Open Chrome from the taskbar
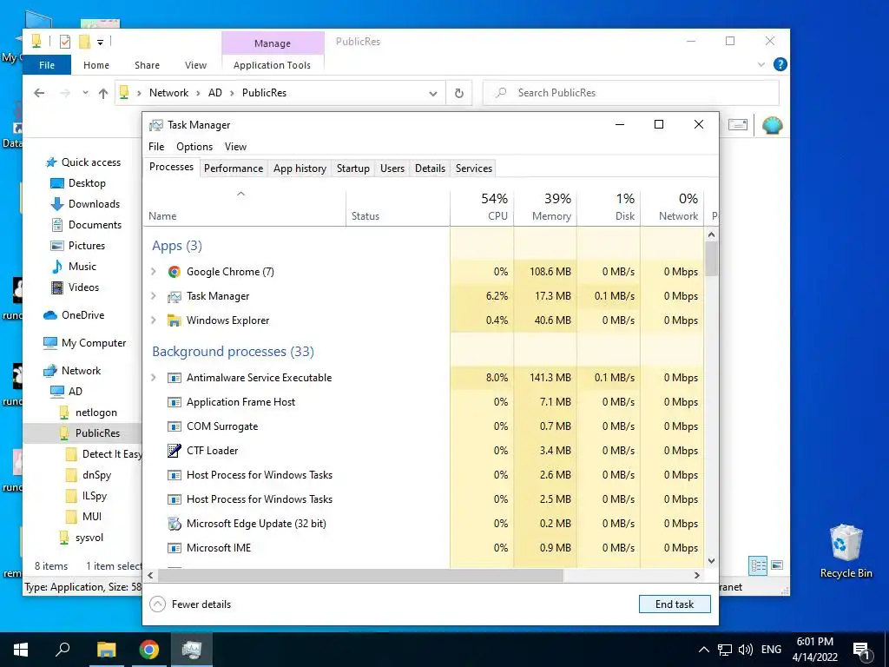The width and height of the screenshot is (889, 667). [149, 650]
